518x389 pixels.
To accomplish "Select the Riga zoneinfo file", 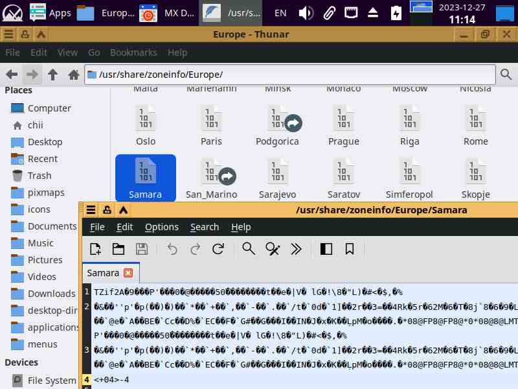I will point(410,125).
